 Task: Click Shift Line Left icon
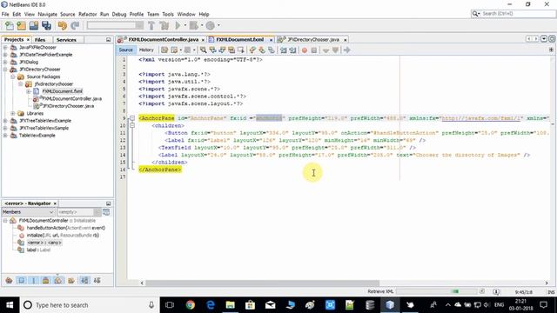283,50
